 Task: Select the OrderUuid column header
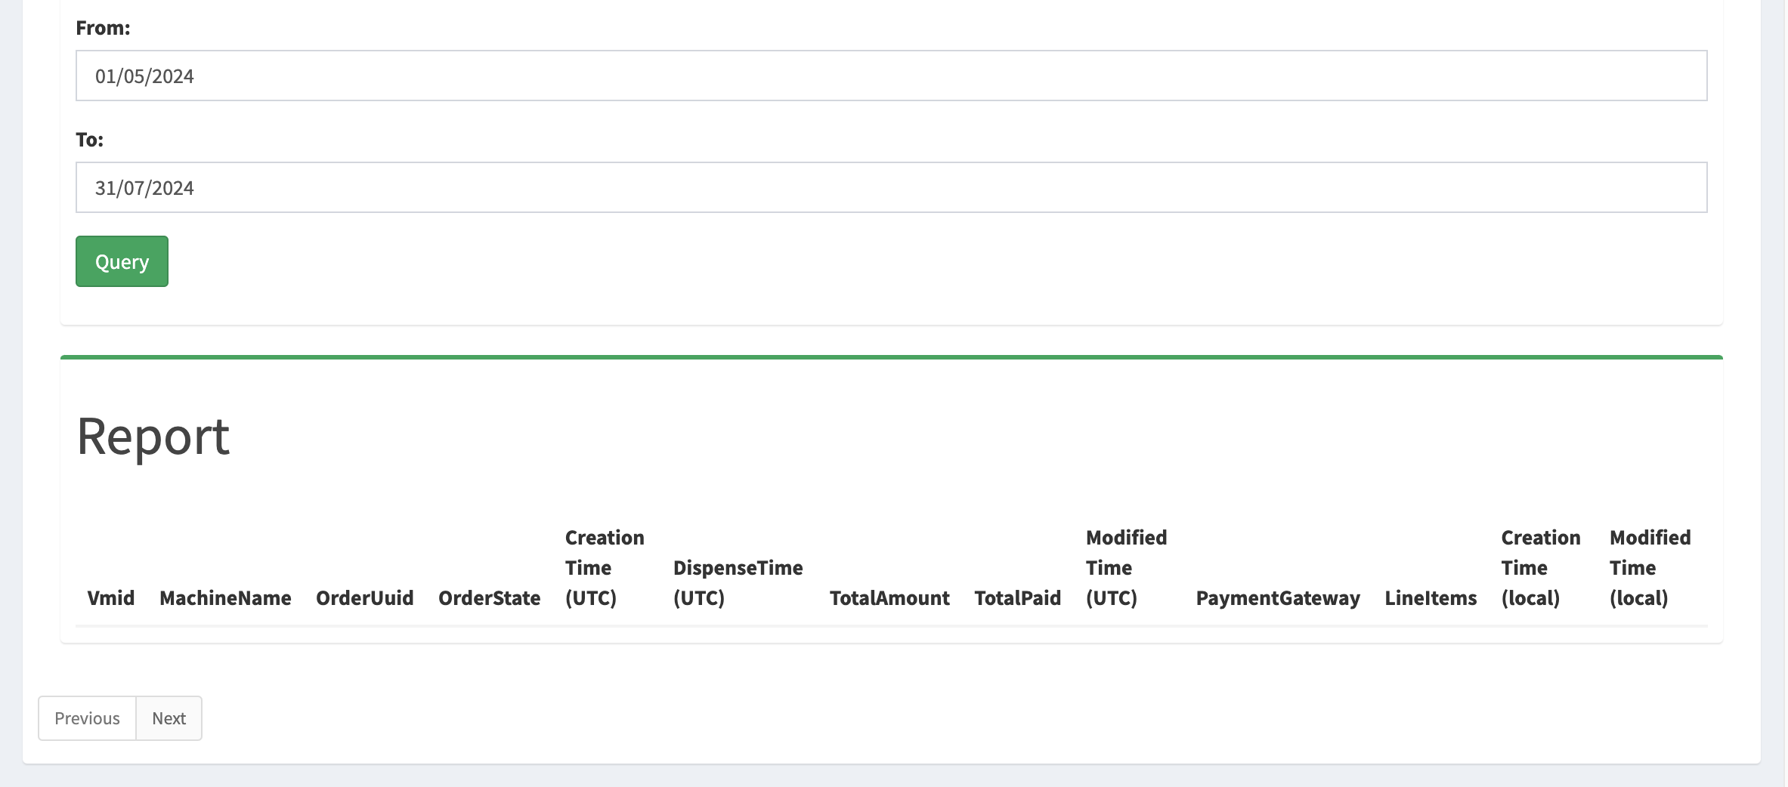(364, 598)
